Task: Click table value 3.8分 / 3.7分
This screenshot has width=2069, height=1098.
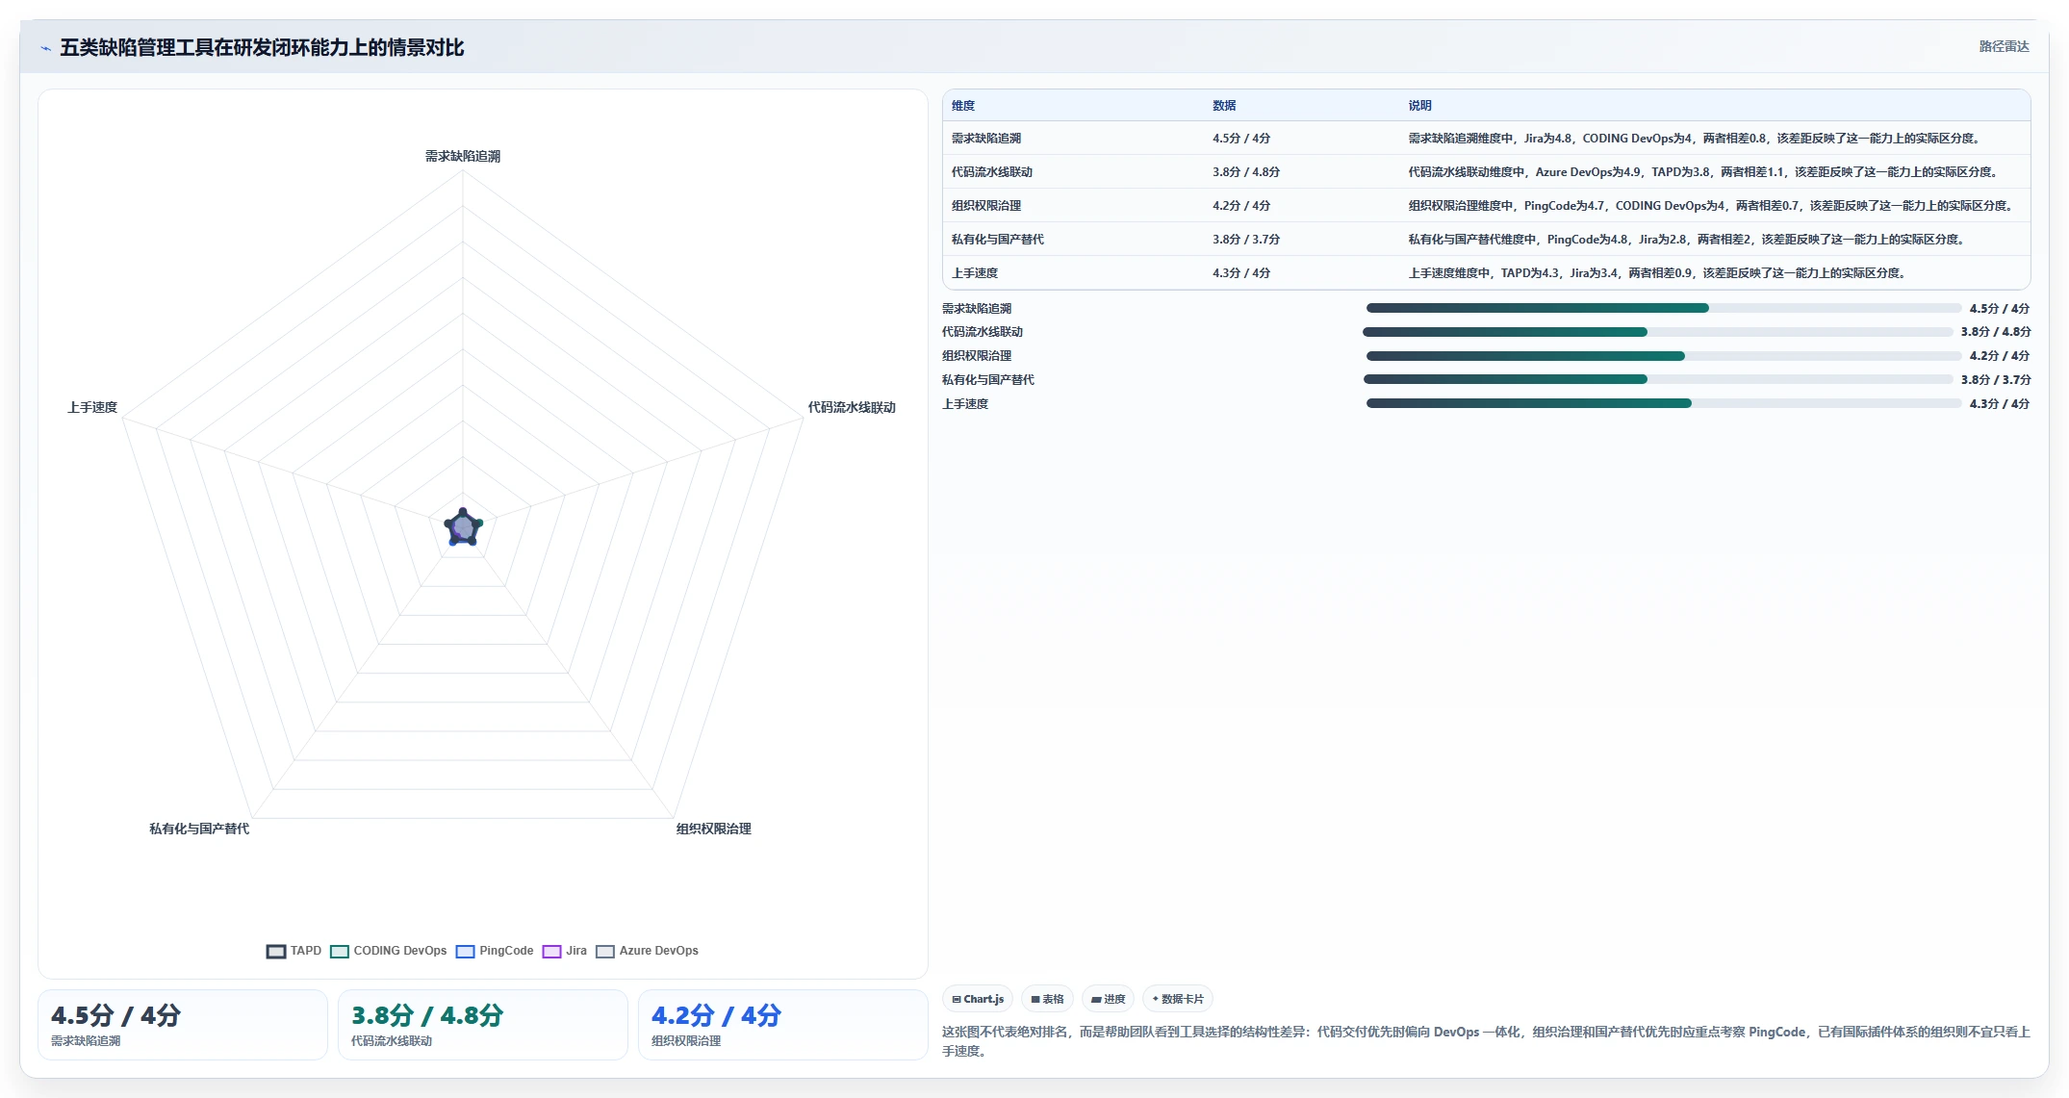Action: tap(1246, 240)
